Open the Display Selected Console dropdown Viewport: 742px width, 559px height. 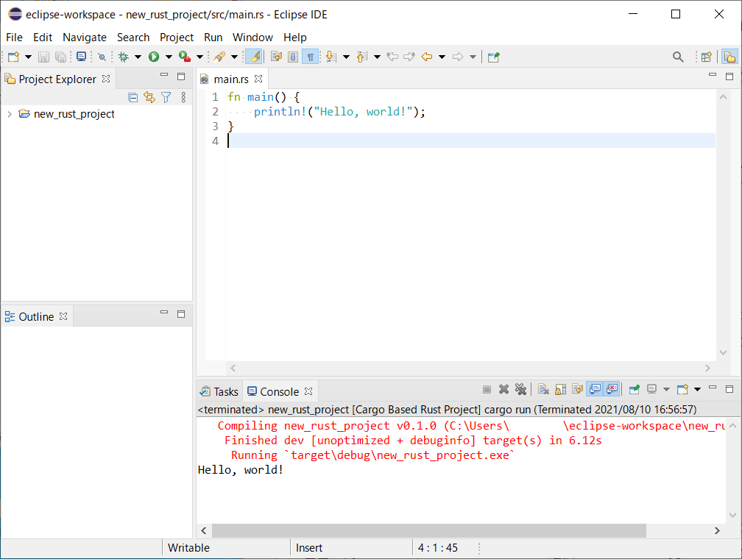pyautogui.click(x=666, y=389)
